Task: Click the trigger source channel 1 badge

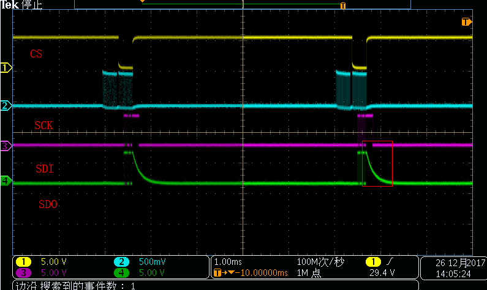Action: (x=373, y=262)
